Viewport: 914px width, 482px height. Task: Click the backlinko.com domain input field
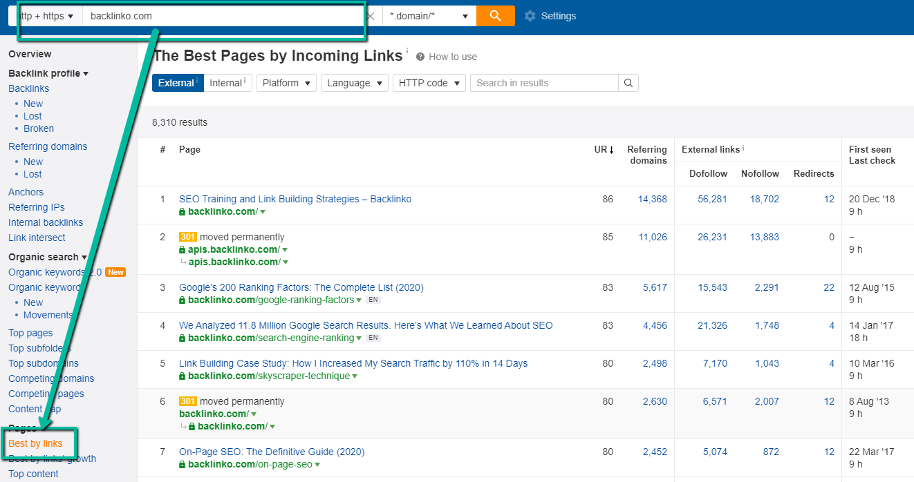click(x=223, y=16)
